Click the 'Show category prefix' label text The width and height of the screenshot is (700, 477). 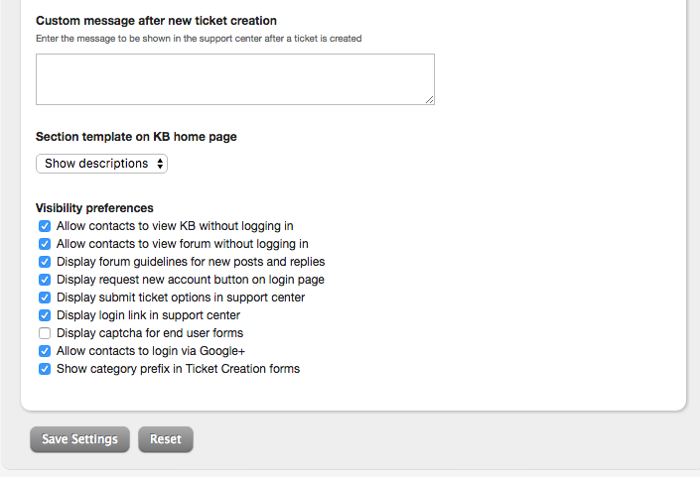[178, 369]
